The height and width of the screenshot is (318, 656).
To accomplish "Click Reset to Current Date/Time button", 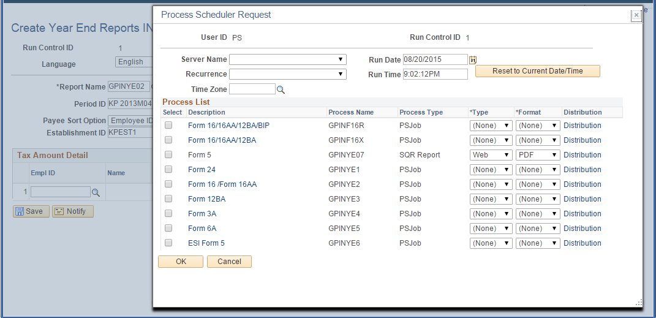I will [x=538, y=71].
